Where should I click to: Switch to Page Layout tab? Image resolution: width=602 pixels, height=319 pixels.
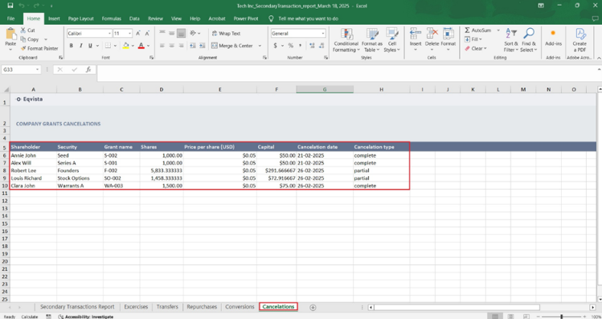80,18
